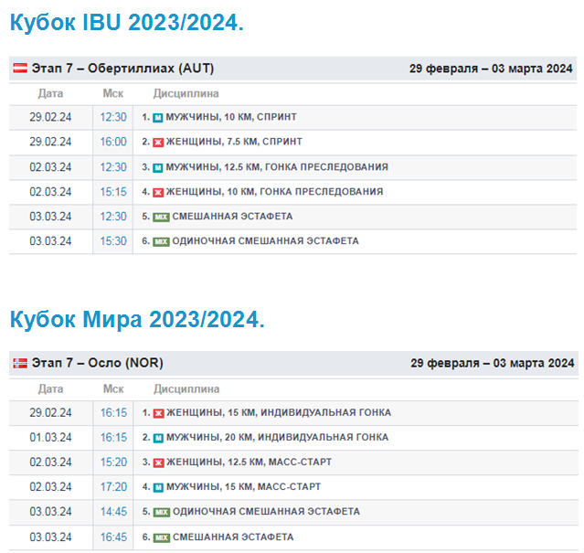Open Этап 7 – Обертиллиах (AUT) stage title
This screenshot has height=553, width=584.
pyautogui.click(x=122, y=69)
